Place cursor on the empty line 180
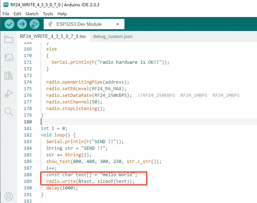This screenshot has width=257, height=203. pyautogui.click(x=105, y=122)
